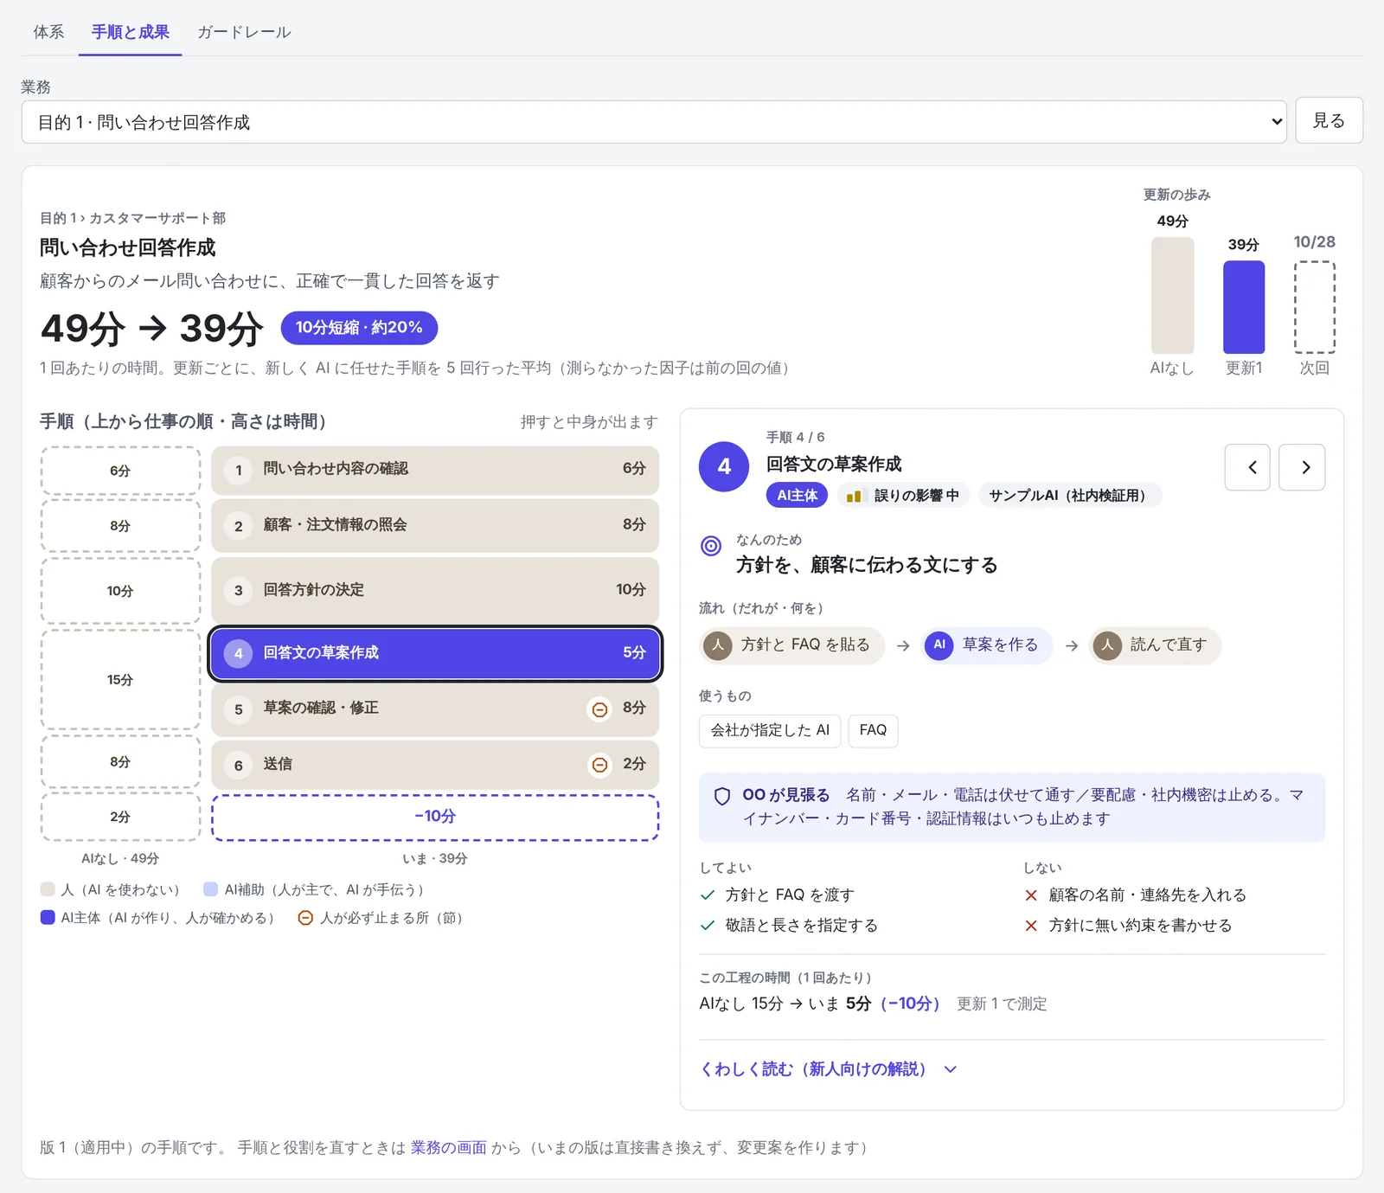Click the dashed 次回 10/28 bar
1384x1193 pixels.
pyautogui.click(x=1315, y=307)
